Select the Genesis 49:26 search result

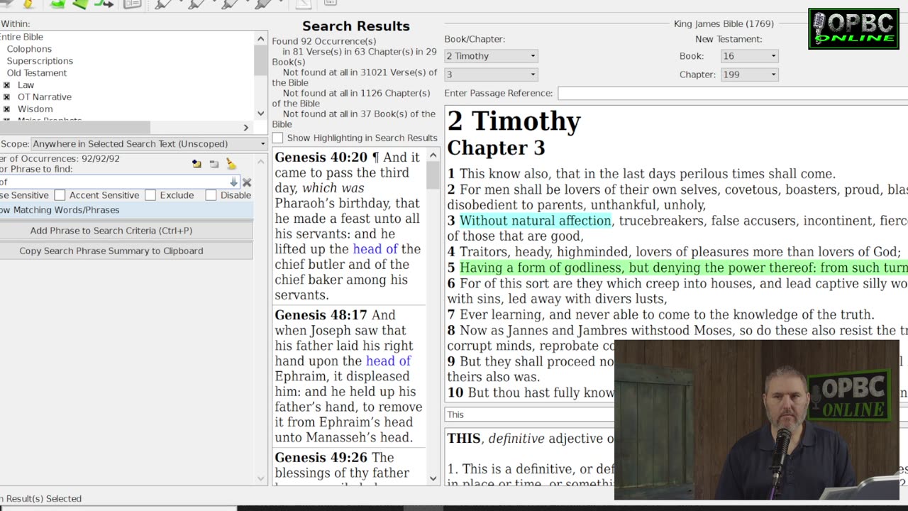[x=349, y=468]
